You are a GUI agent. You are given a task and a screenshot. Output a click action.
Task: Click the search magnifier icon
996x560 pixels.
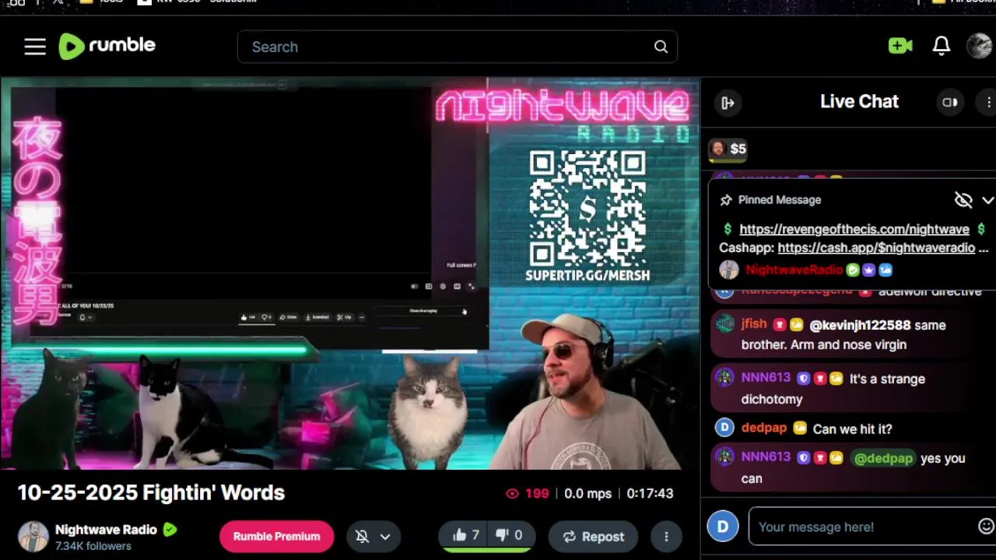tap(661, 47)
